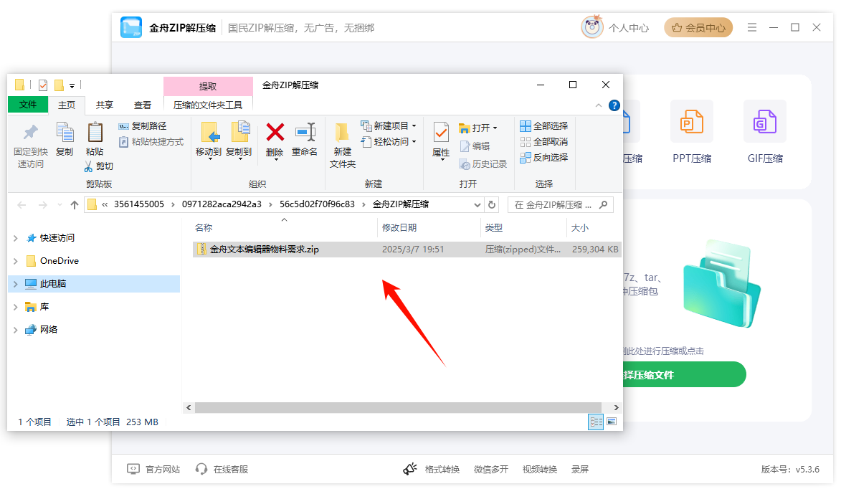
Task: Open 会员中心 button in 金舟ZIP window
Action: tap(698, 27)
